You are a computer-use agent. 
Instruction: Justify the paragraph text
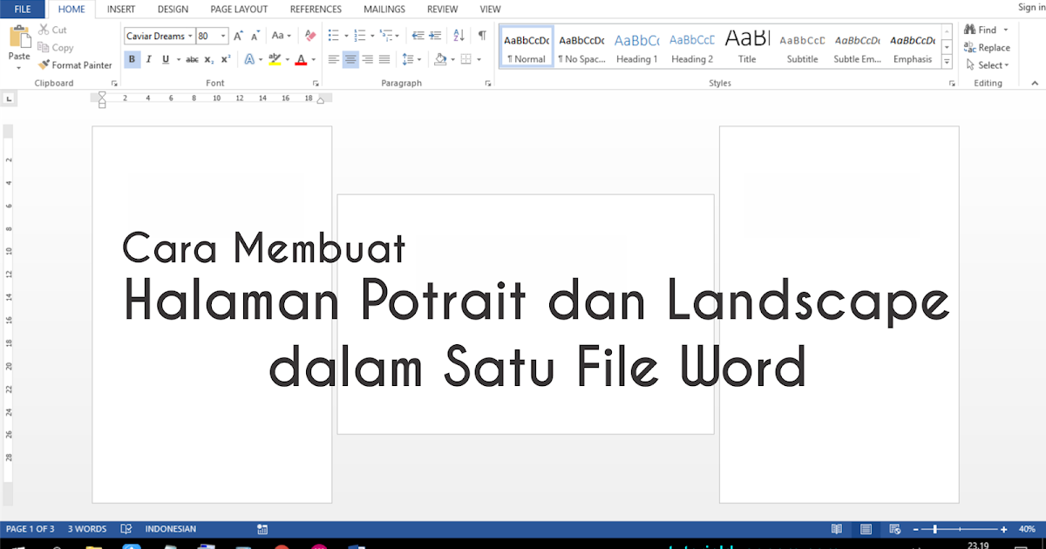(x=384, y=59)
